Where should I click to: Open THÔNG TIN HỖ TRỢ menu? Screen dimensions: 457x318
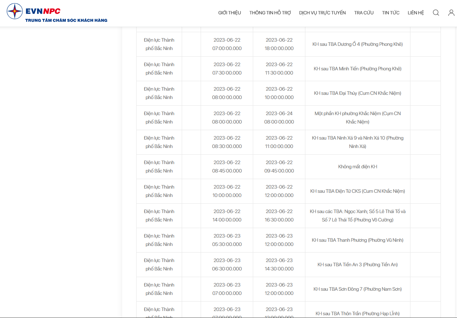[x=270, y=13]
